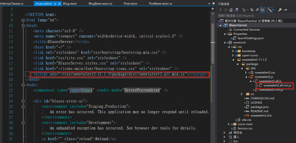Click the Properties folder icon
296x143 pixels.
230,34
